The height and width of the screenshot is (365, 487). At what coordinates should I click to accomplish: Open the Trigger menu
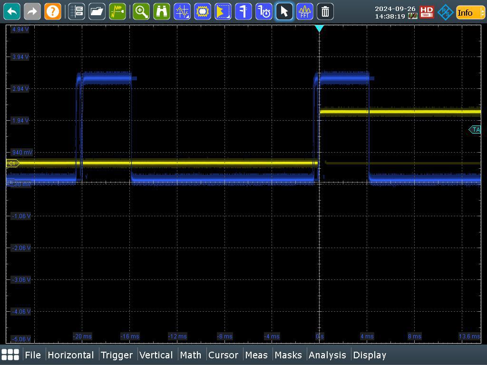pos(117,355)
